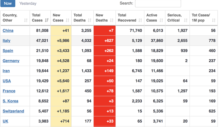Select Italy's red +627 new deaths cell
Viewport: 221px width, 127px height.
[104, 41]
